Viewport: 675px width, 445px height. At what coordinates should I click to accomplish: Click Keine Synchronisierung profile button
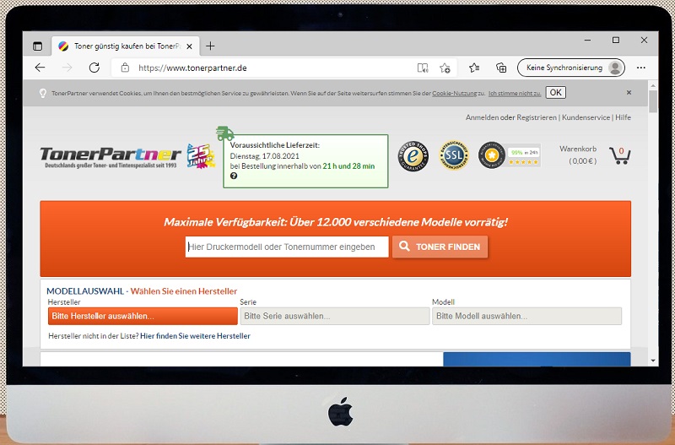[x=571, y=68]
